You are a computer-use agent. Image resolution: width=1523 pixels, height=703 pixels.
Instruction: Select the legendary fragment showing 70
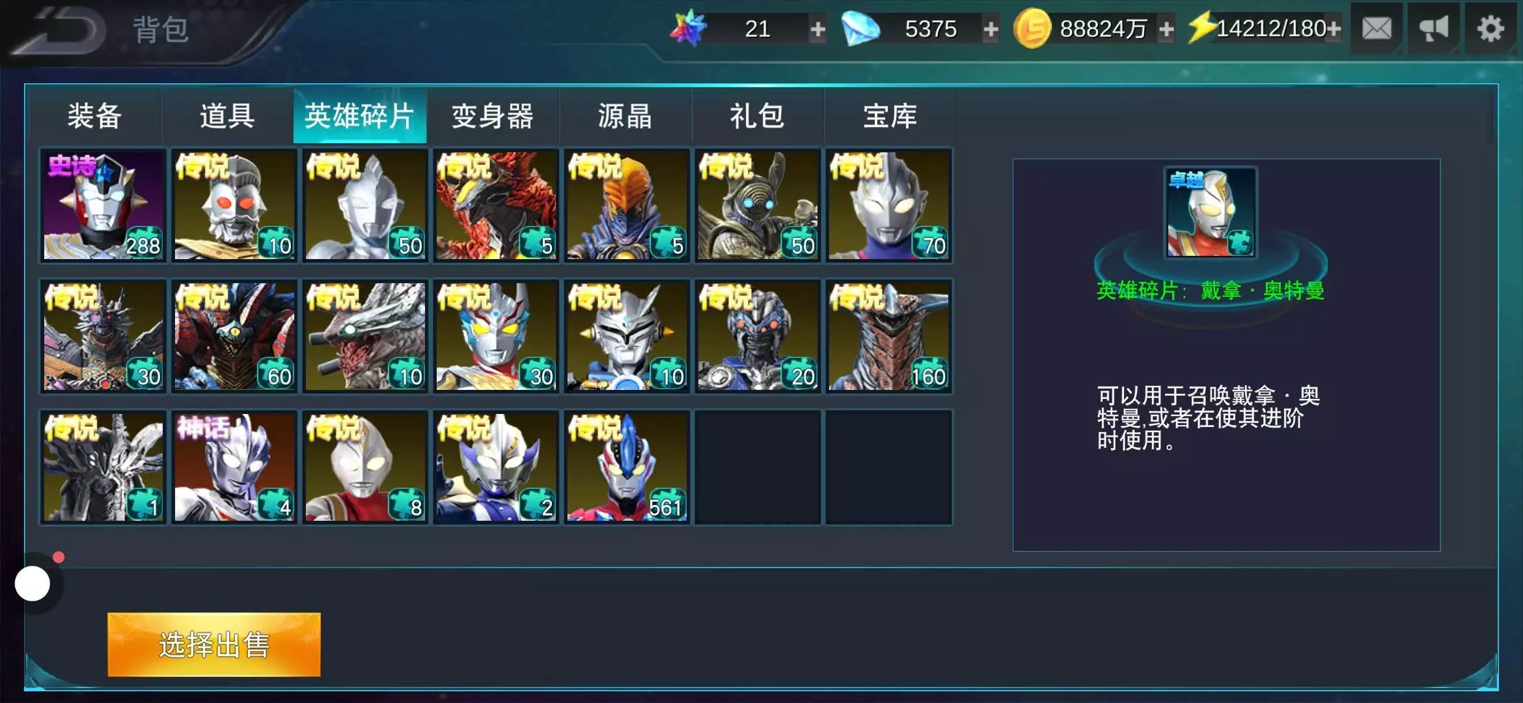[889, 206]
